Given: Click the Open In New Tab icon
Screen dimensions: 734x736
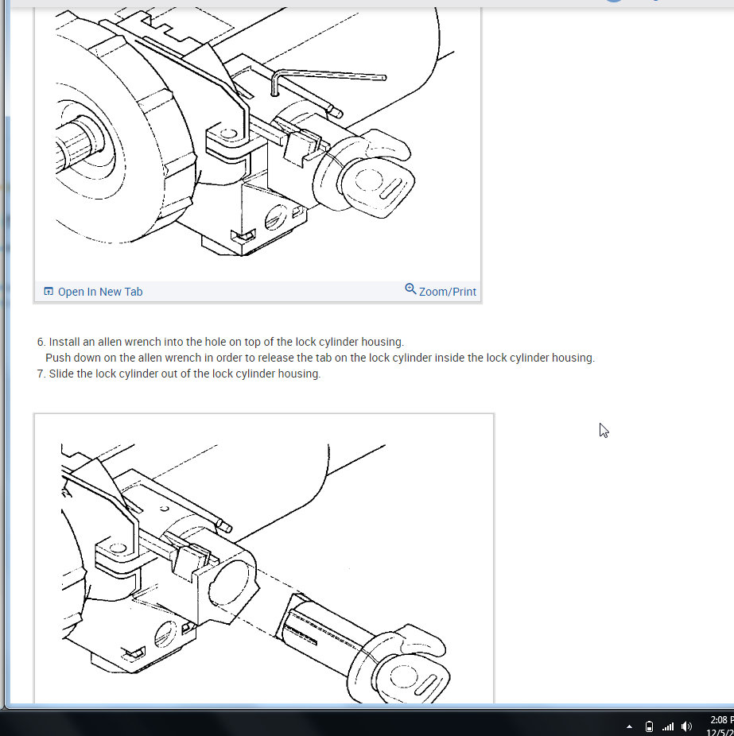Looking at the screenshot, I should click(49, 292).
